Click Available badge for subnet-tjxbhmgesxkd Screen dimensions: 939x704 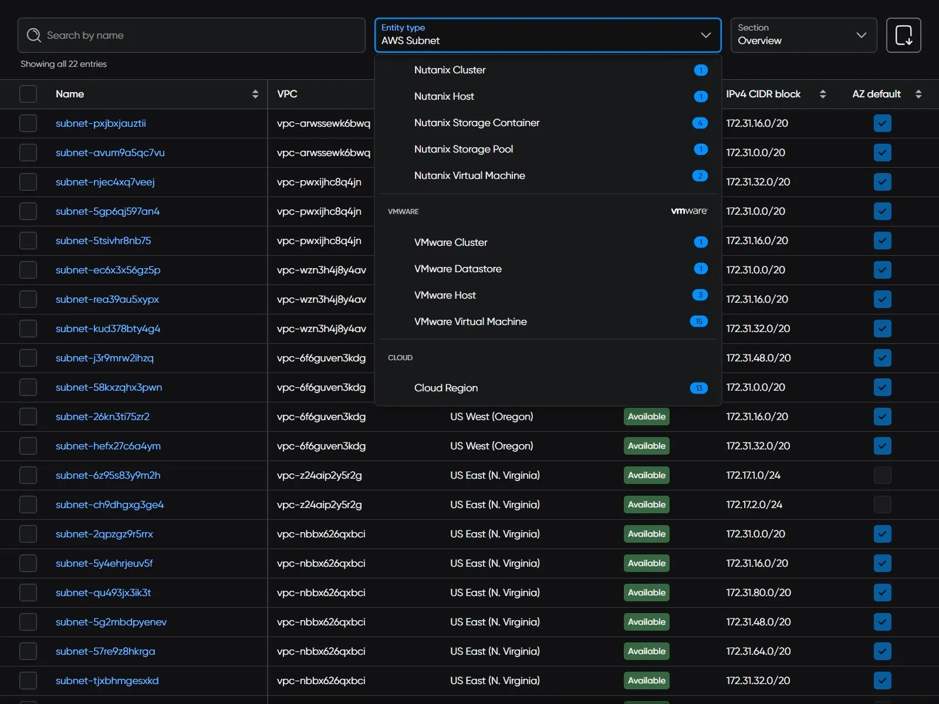coord(647,681)
